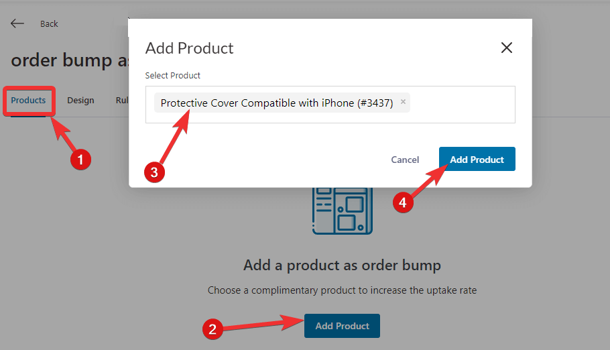Viewport: 610px width, 350px height.
Task: Click the back arrow icon
Action: pyautogui.click(x=17, y=23)
